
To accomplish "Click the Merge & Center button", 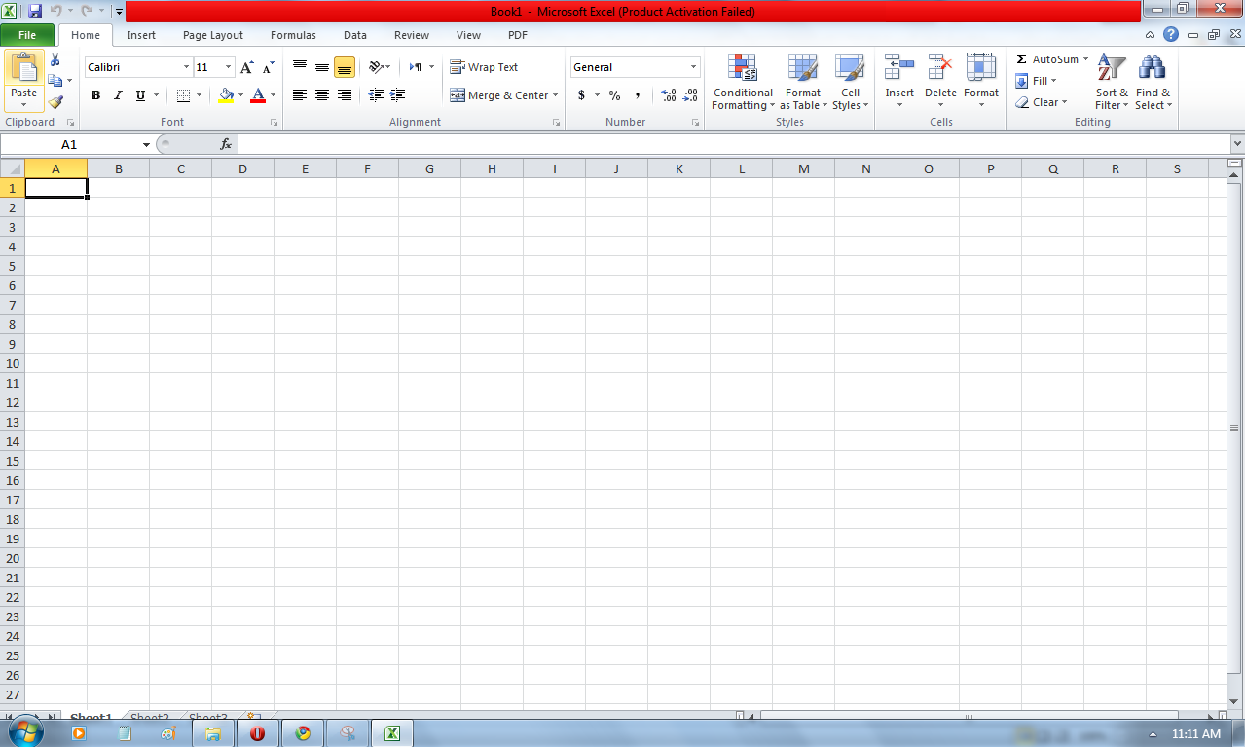I will click(x=499, y=95).
